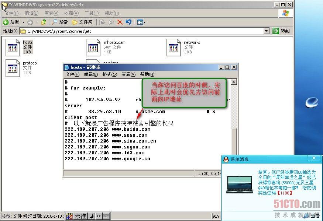
Task: Click Notepad's scroll up arrow
Action: pos(234,82)
